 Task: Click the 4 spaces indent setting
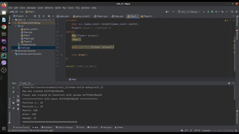(x=206, y=130)
